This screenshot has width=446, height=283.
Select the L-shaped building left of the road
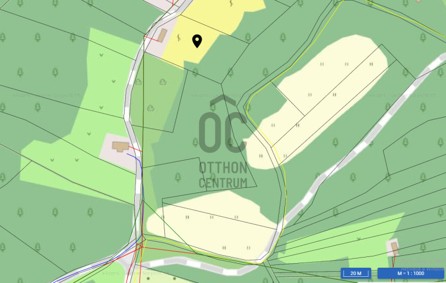click(121, 147)
